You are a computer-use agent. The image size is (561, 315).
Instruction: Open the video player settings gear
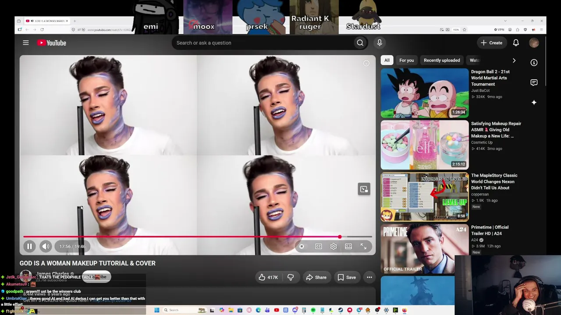tap(334, 246)
